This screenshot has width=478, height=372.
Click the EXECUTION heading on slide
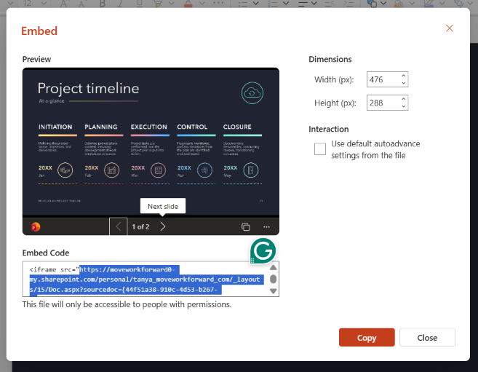[148, 127]
